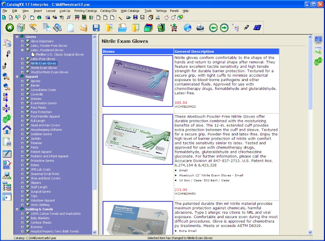This screenshot has height=241, width=325.
Task: Click the USB flash drive icon
Action: [246, 27]
